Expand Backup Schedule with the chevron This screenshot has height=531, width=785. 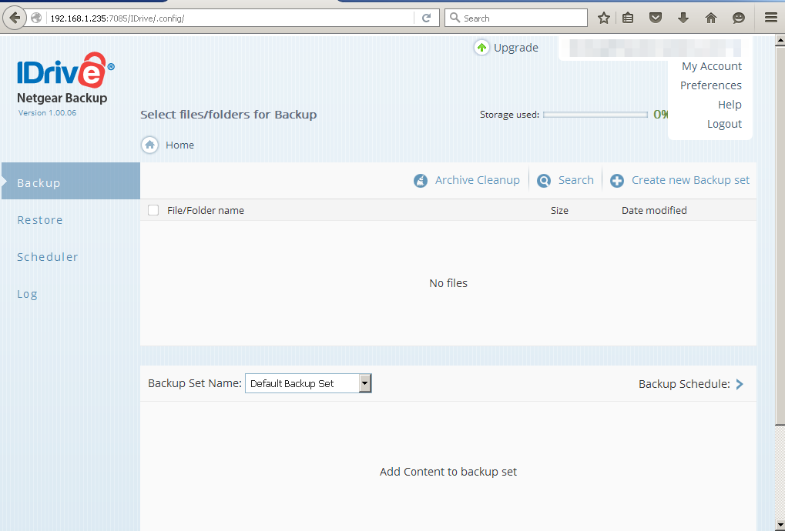(x=740, y=383)
